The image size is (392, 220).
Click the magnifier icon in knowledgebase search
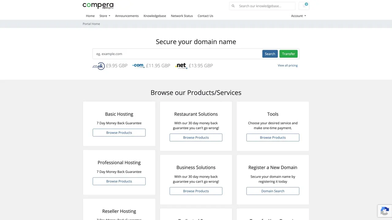[x=233, y=6]
